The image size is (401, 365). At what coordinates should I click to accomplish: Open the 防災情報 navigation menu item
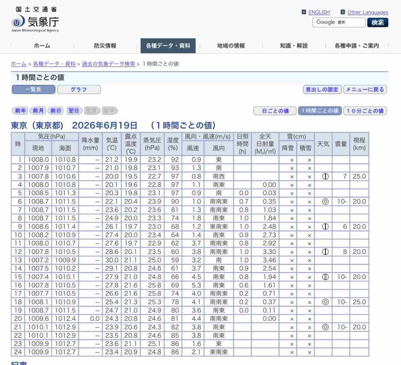click(105, 46)
